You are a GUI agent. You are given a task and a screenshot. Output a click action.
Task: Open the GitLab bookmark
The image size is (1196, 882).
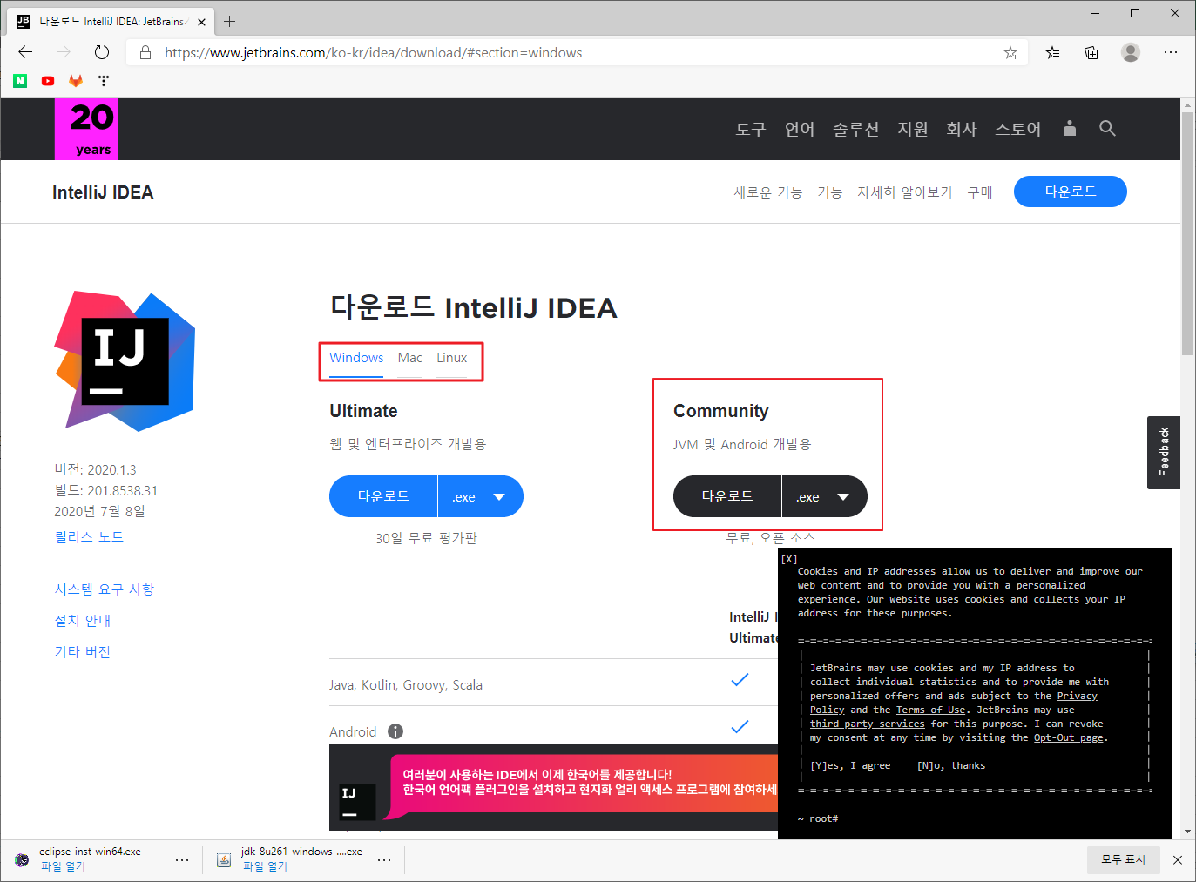pyautogui.click(x=76, y=81)
